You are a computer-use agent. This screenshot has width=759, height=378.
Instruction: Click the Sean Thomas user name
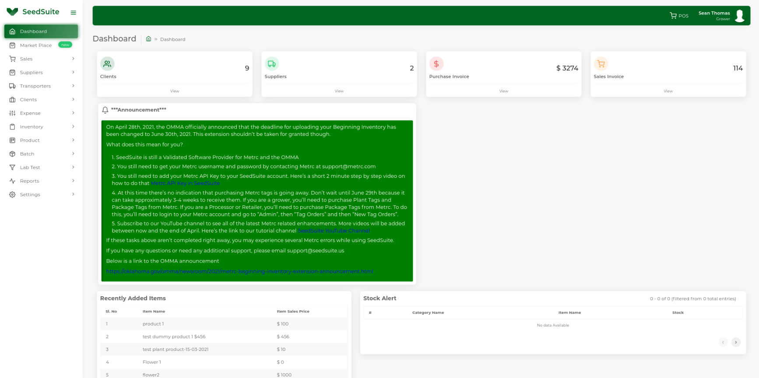point(714,13)
